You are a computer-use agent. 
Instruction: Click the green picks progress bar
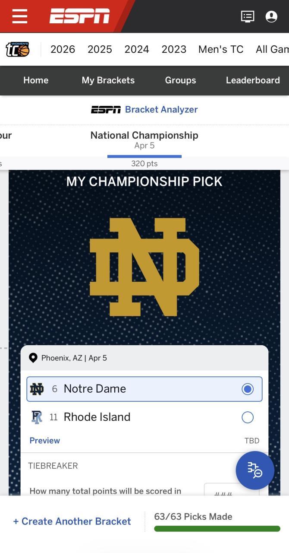click(217, 529)
